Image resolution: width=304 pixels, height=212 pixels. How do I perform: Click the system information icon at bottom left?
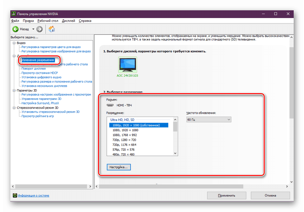coord(15,195)
